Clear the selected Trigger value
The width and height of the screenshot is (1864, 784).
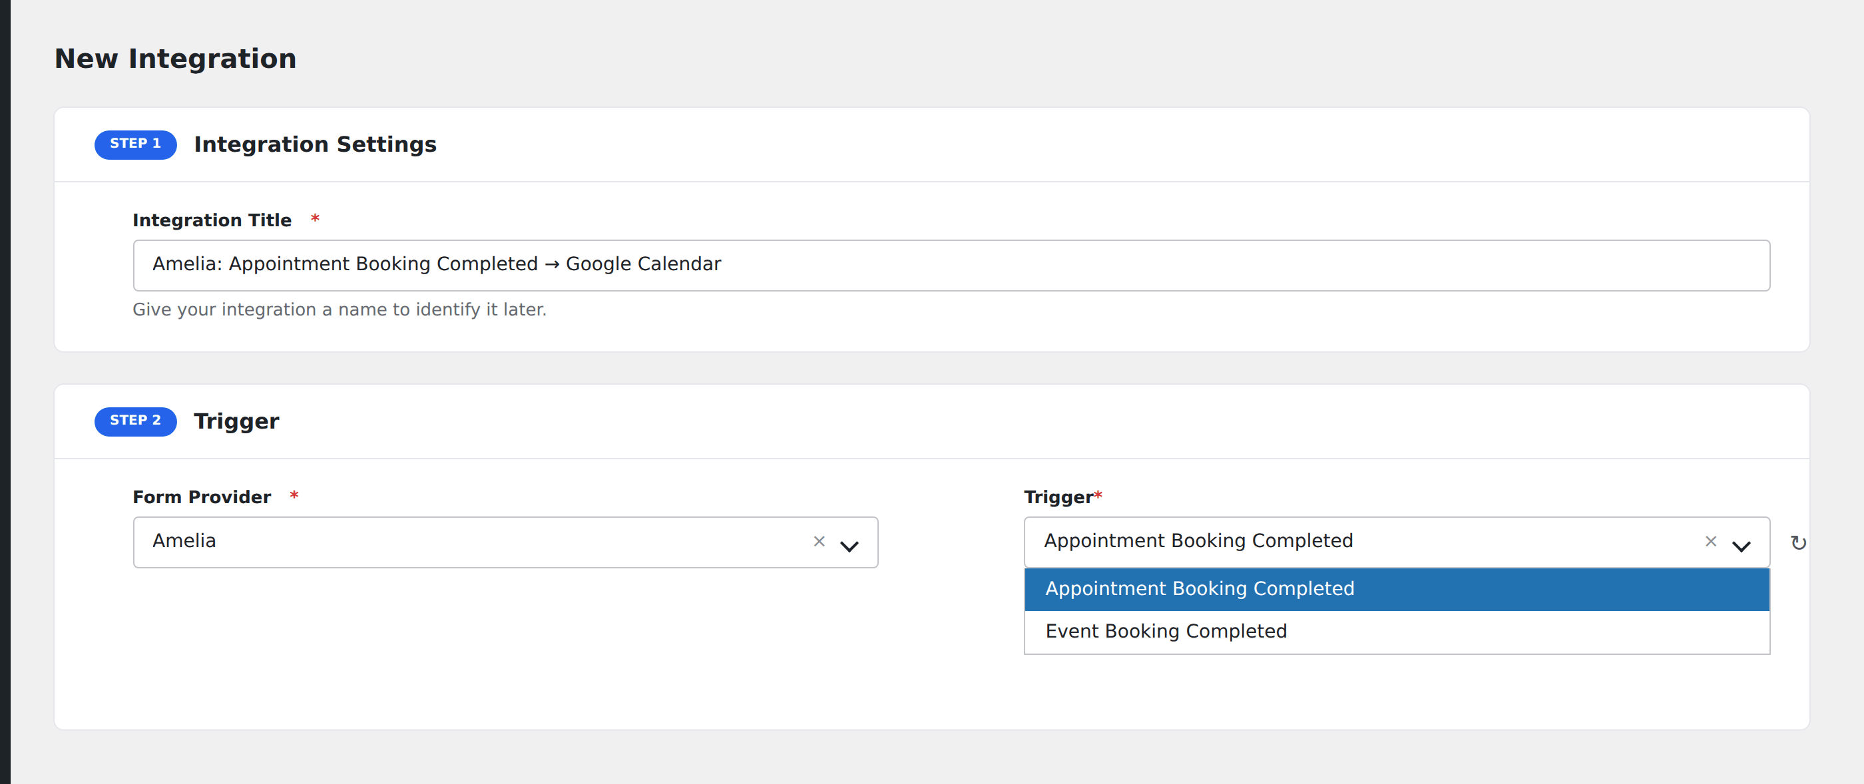(1711, 541)
